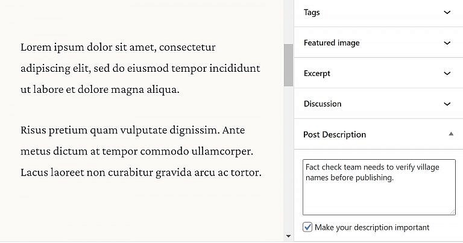Click the editor scrollbar thumb
463x243 pixels.
(x=288, y=65)
